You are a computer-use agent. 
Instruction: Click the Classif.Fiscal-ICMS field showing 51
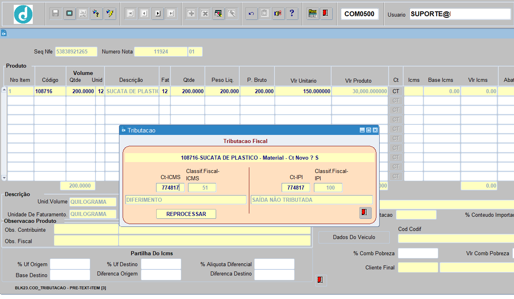(x=202, y=188)
